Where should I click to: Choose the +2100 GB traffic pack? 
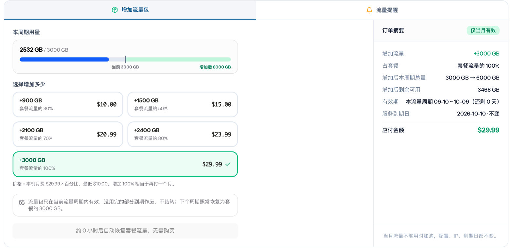(68, 134)
